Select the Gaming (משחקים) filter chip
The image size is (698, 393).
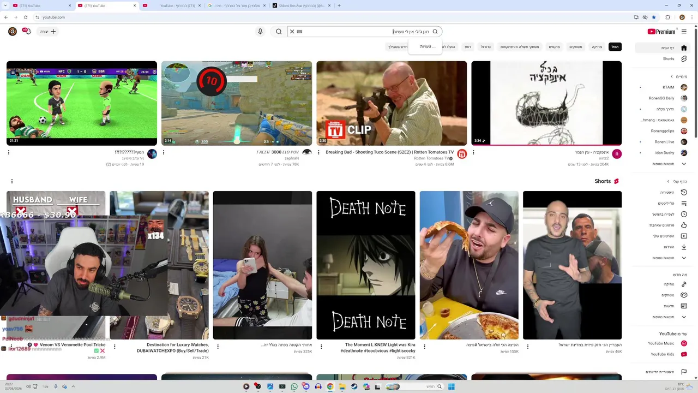click(576, 47)
